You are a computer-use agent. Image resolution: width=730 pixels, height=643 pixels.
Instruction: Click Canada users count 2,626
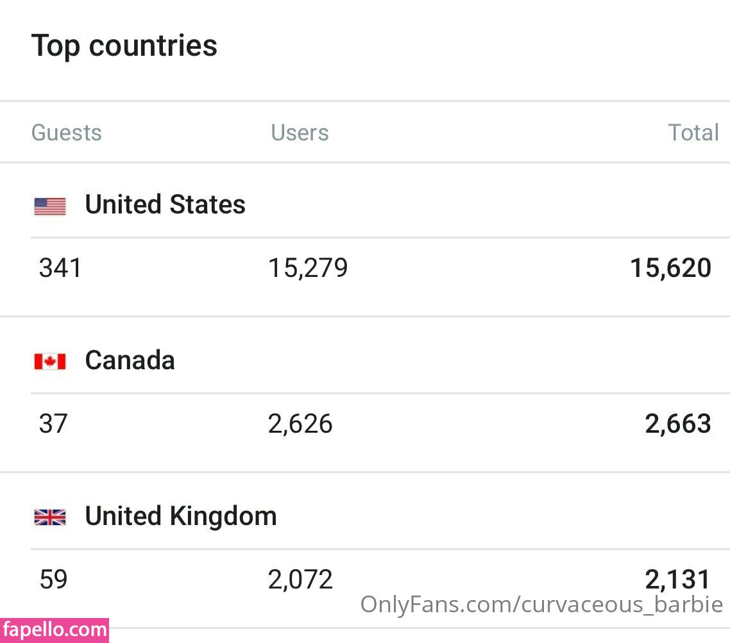coord(300,424)
